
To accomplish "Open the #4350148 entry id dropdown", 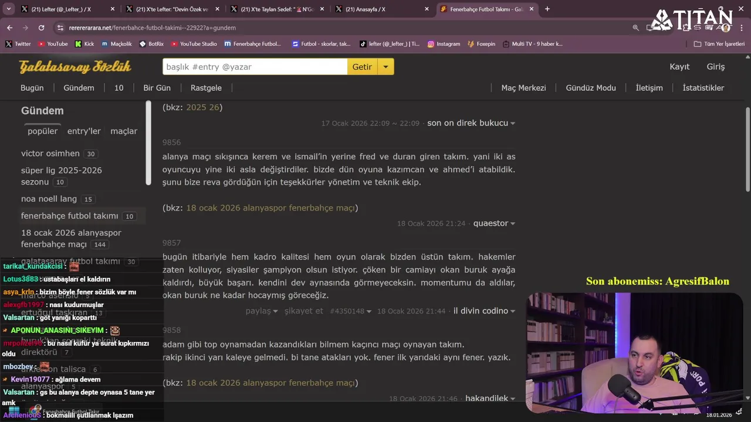I will pos(350,311).
